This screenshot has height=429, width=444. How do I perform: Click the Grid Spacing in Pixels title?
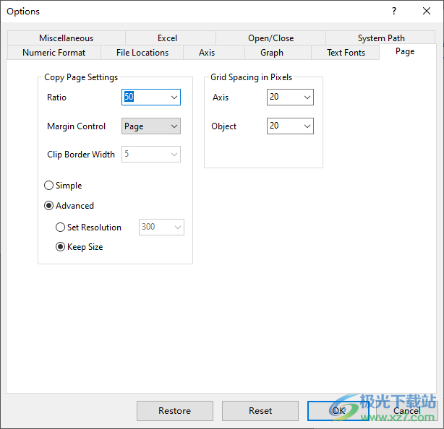click(x=251, y=77)
